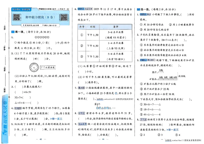The image size is (204, 144).
Task: Click the 6瓶 segment of the 矿泉水 bar
Action: 175,79
